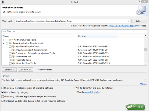
Task: Click the IME language indicator badge
Action: coord(136,107)
